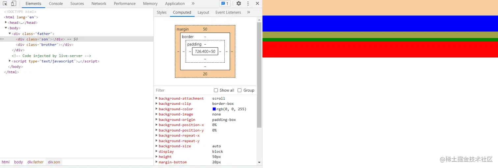Expand the background-attachment property
This screenshot has width=498, height=168.
[x=156, y=98]
